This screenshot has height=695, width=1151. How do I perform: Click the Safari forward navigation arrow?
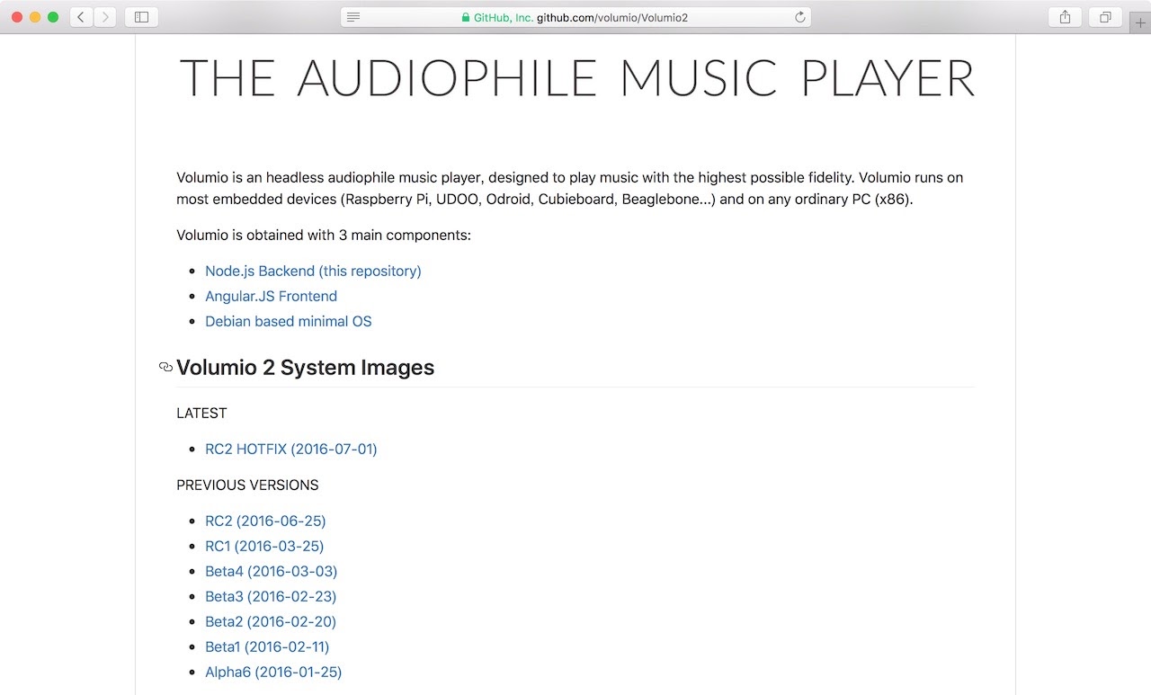[105, 17]
